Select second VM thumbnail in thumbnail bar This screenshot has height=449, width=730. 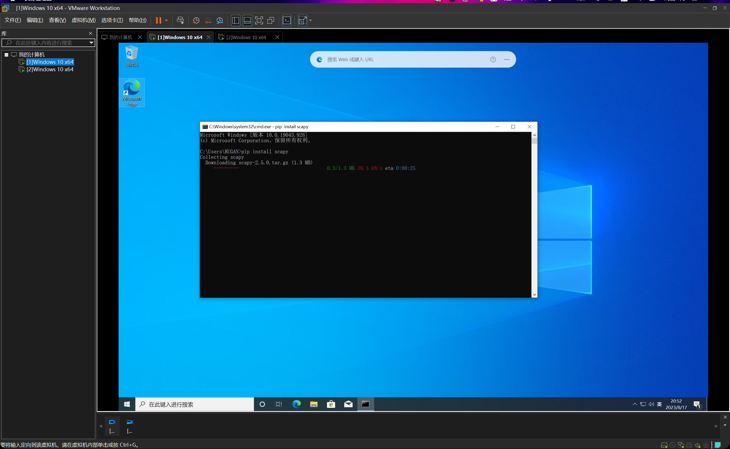(130, 426)
